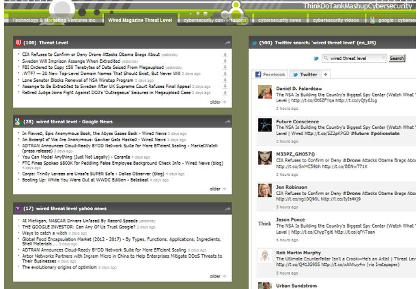Download arrow for FBI Ordered to Copy article
Image resolution: width=420 pixels, height=289 pixels.
pyautogui.click(x=225, y=67)
